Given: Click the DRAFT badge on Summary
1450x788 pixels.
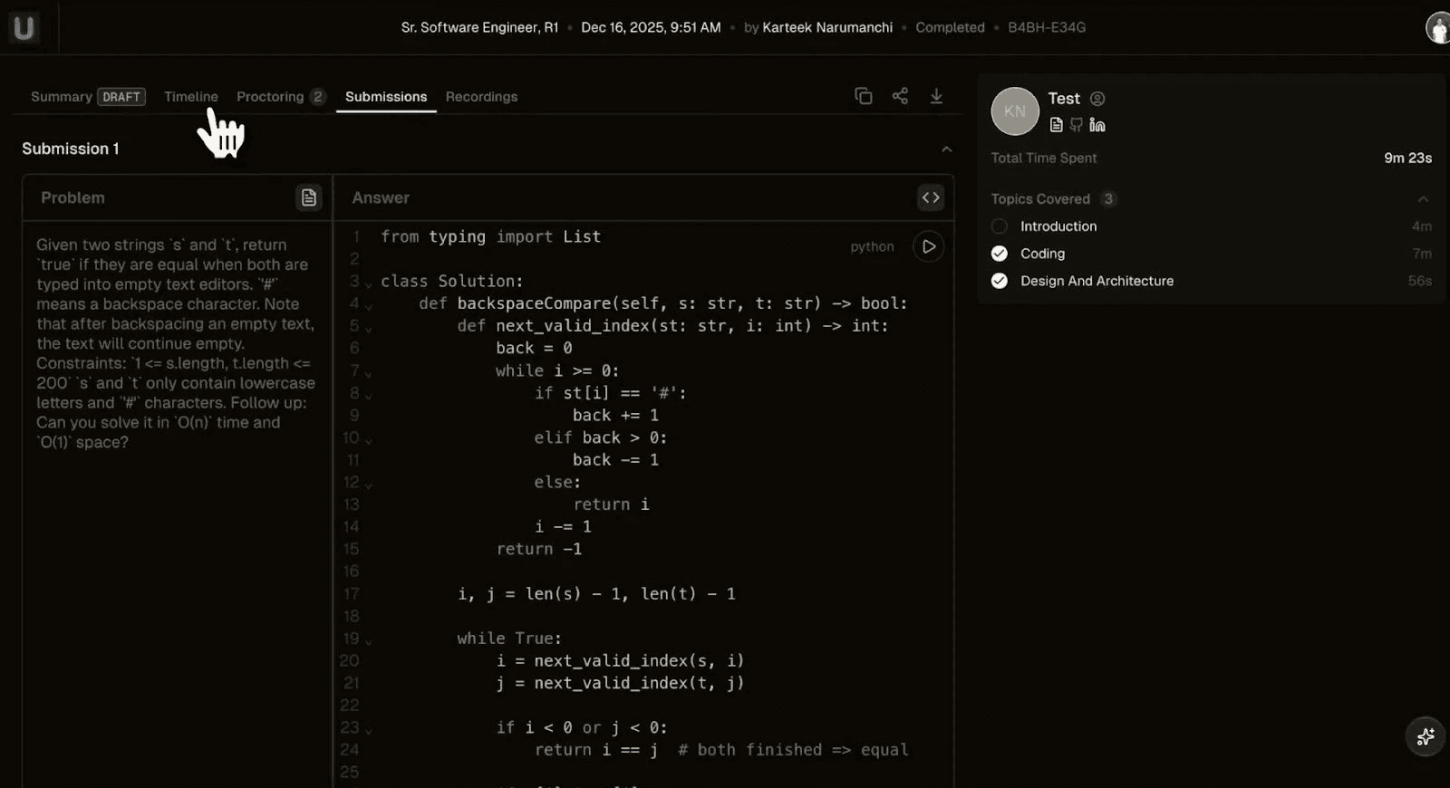Looking at the screenshot, I should point(121,97).
